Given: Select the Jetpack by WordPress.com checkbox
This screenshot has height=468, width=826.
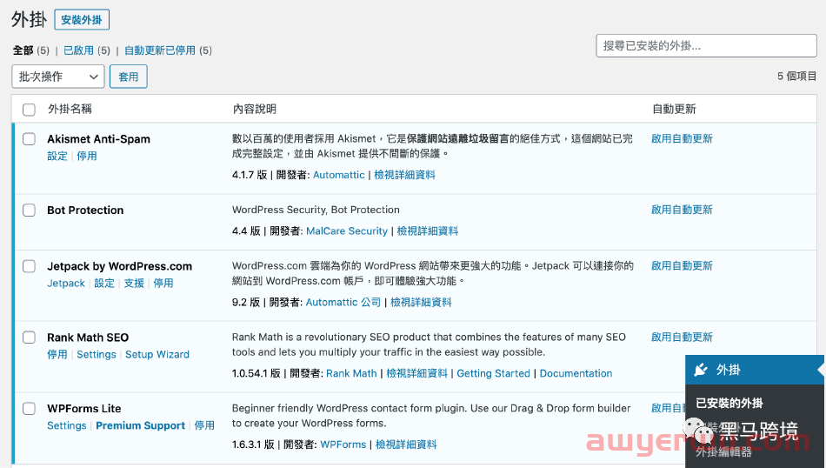Looking at the screenshot, I should click(29, 266).
